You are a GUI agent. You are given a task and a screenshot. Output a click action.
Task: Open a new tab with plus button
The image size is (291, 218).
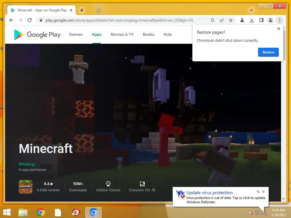[82, 10]
